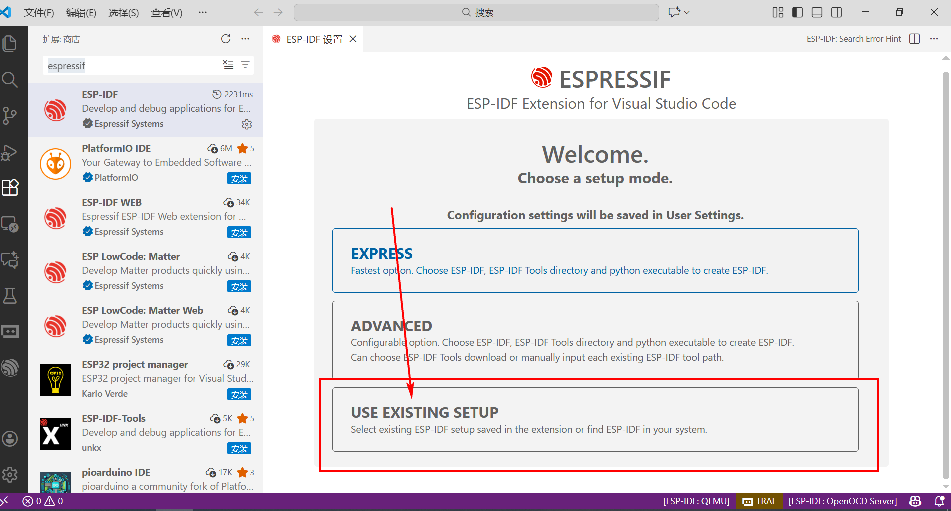Toggle the primary side bar
This screenshot has width=951, height=511.
(797, 12)
